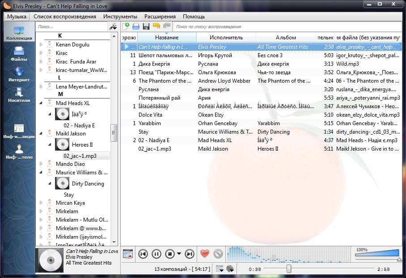Viewport: 406px width, 278px height.
Task: Collapse the Maikl Jakson artist node
Action: (41, 133)
